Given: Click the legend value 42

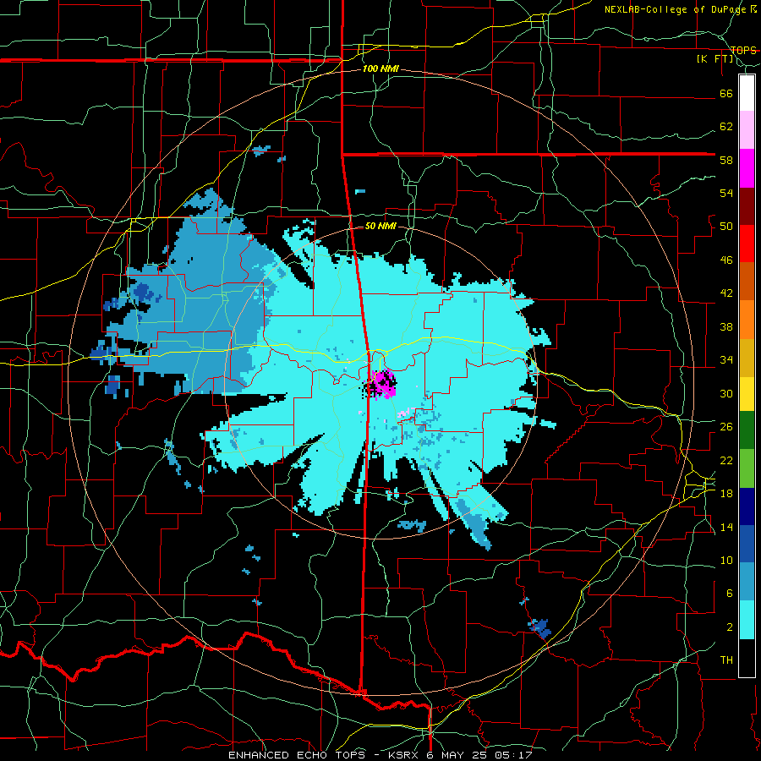Looking at the screenshot, I should pyautogui.click(x=726, y=293).
